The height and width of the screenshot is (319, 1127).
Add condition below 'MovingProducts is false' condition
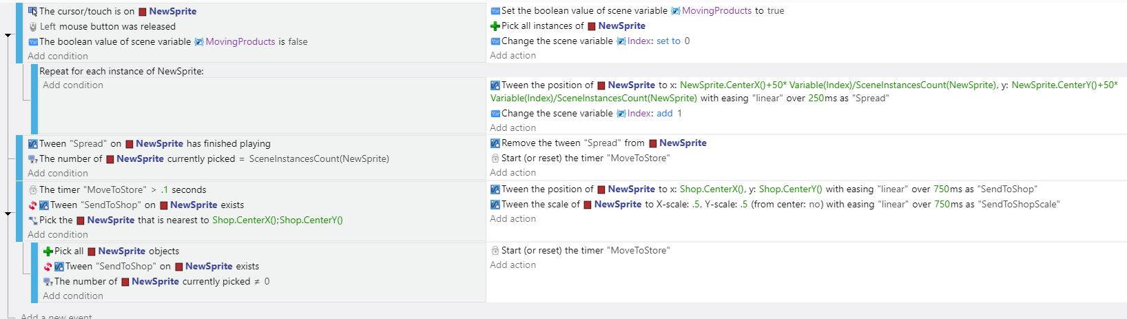tap(58, 56)
